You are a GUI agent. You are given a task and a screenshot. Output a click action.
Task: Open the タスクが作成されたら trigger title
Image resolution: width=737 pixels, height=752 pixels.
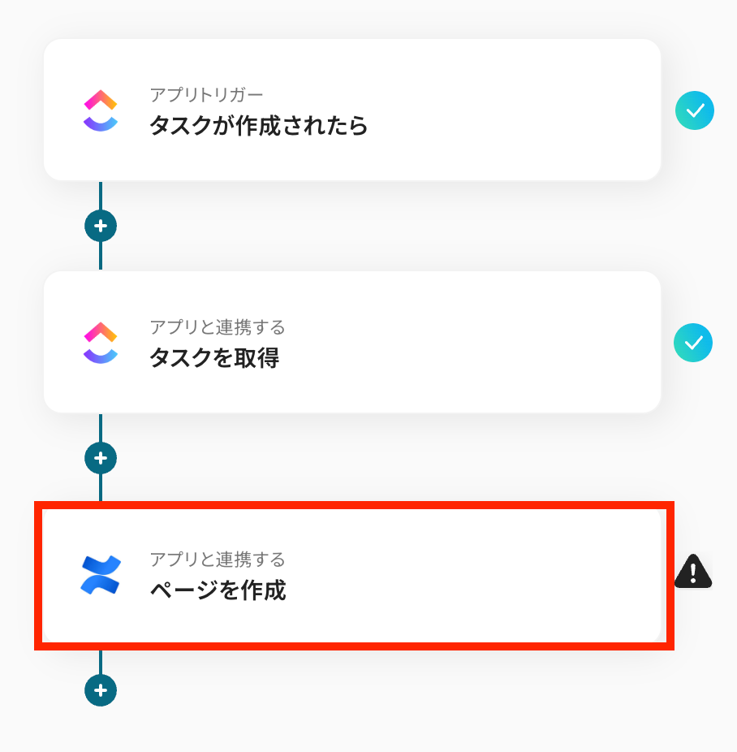point(258,126)
